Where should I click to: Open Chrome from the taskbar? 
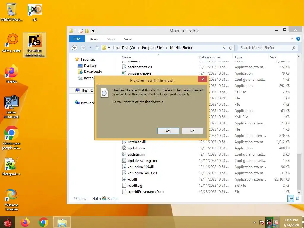click(44, 222)
